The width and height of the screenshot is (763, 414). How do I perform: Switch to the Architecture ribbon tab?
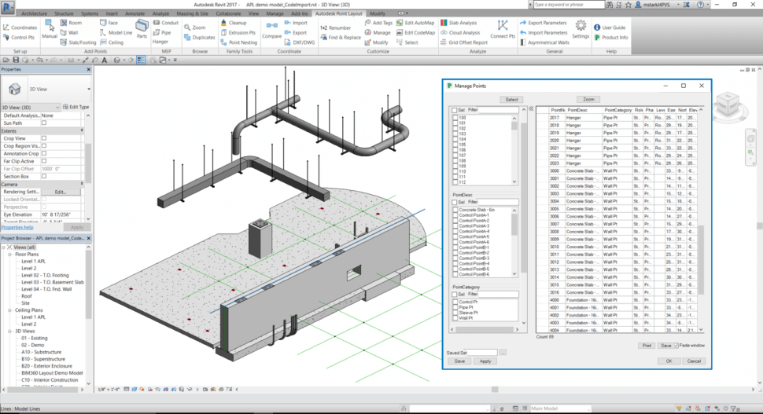(34, 13)
